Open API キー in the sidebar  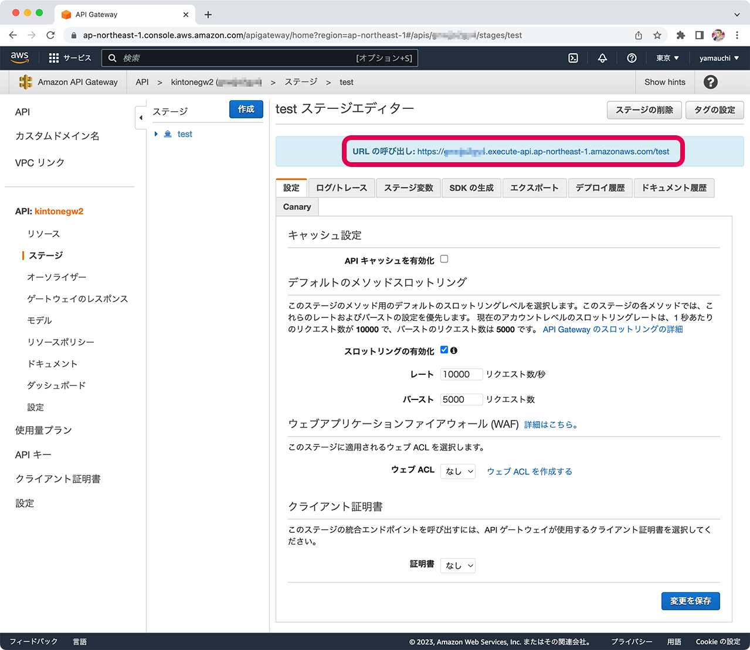pos(33,454)
